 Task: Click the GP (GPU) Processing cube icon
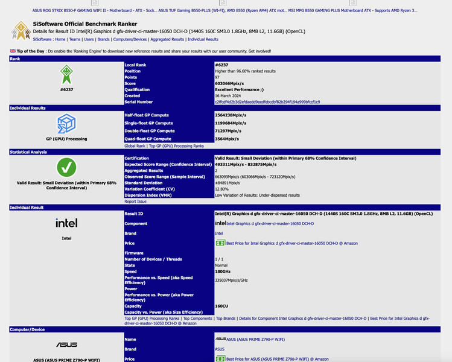point(66,124)
